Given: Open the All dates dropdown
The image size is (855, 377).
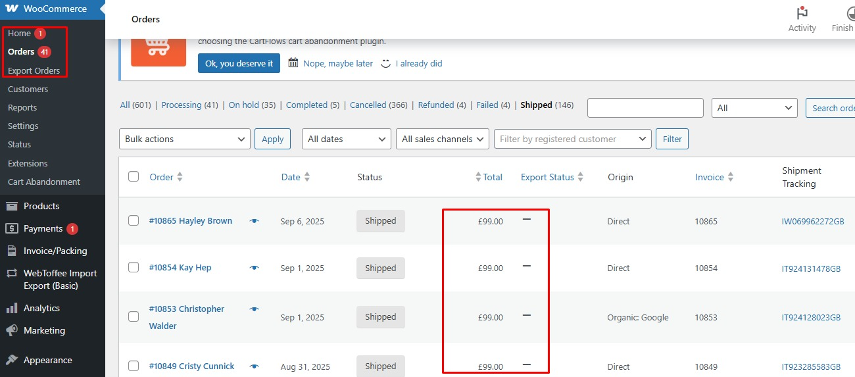Looking at the screenshot, I should (346, 139).
